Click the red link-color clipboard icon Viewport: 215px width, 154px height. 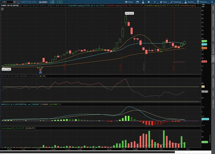pyautogui.click(x=18, y=2)
